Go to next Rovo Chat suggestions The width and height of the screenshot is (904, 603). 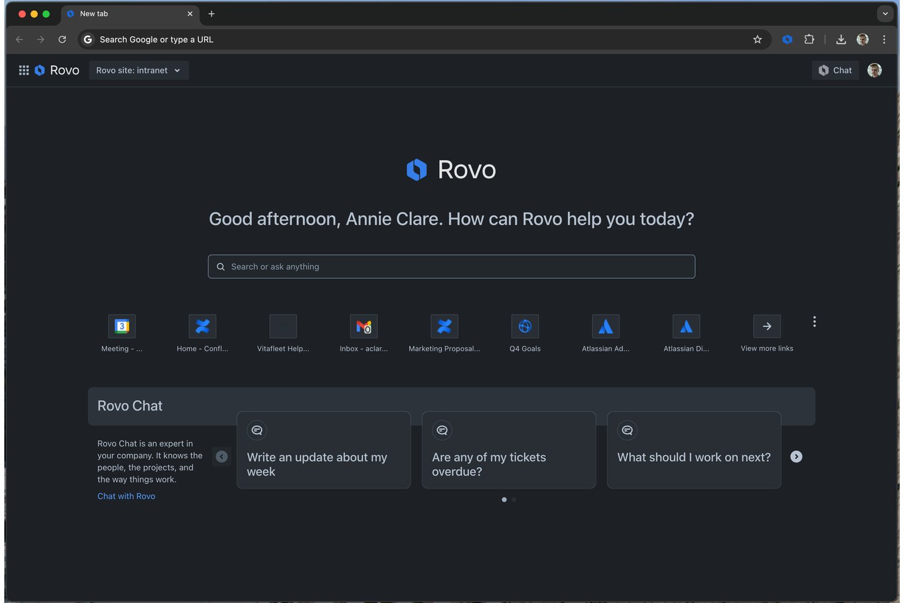tap(796, 456)
